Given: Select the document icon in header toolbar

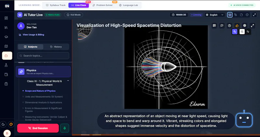Looking at the screenshot, I should pos(241,15).
